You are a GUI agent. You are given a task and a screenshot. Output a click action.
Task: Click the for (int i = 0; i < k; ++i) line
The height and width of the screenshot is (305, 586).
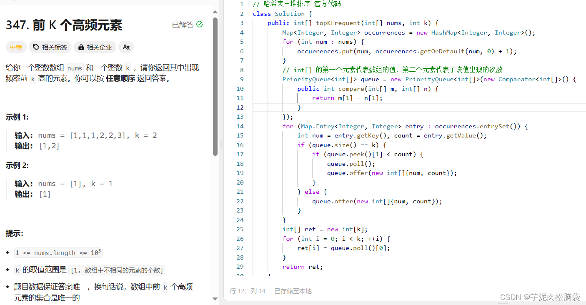336,239
